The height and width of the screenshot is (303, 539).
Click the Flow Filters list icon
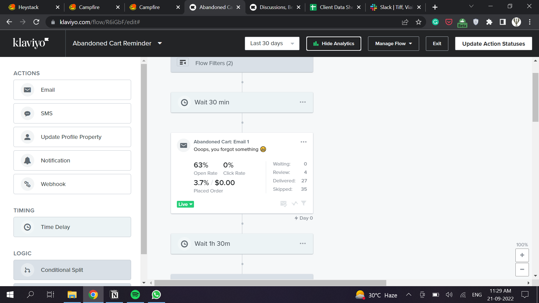coord(183,62)
